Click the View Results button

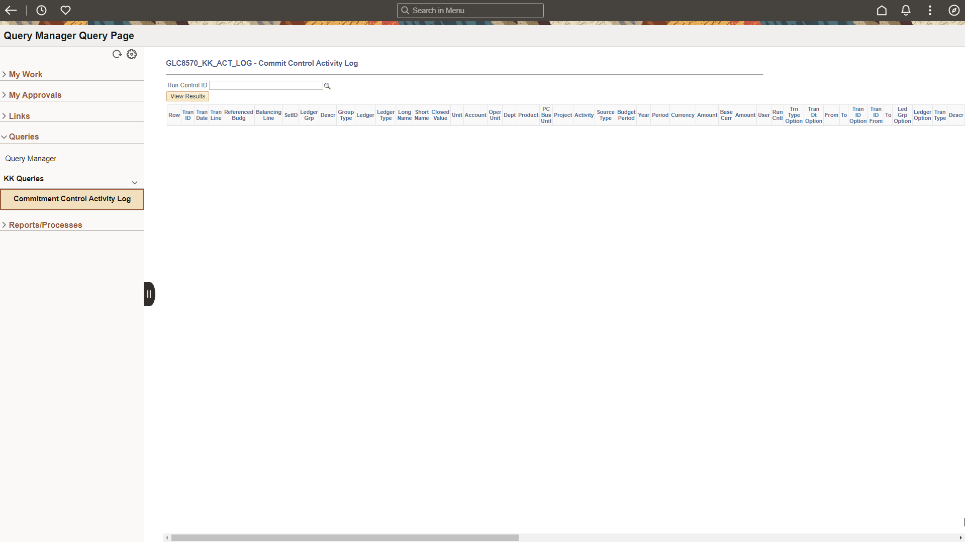187,96
